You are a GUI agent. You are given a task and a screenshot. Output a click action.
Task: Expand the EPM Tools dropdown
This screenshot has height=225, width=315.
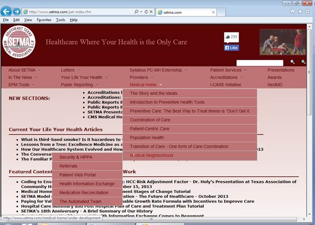(21, 85)
